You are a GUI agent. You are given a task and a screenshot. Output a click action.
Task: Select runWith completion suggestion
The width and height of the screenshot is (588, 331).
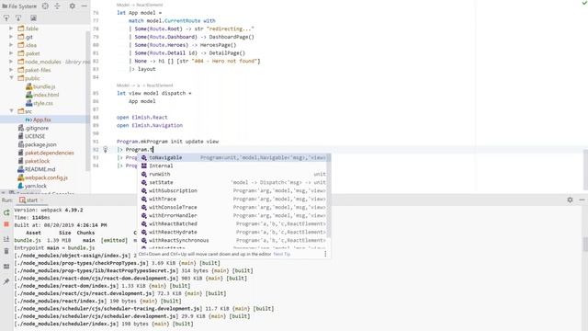click(232, 174)
